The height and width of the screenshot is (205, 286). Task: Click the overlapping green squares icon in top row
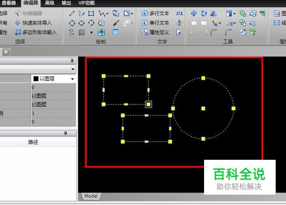(x=243, y=13)
